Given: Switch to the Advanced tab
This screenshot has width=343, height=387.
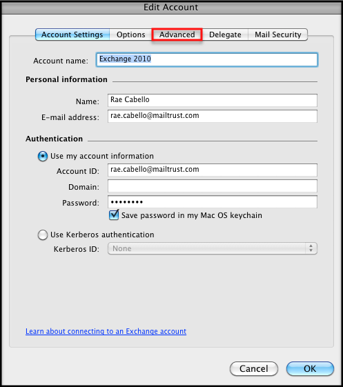Looking at the screenshot, I should click(x=177, y=34).
